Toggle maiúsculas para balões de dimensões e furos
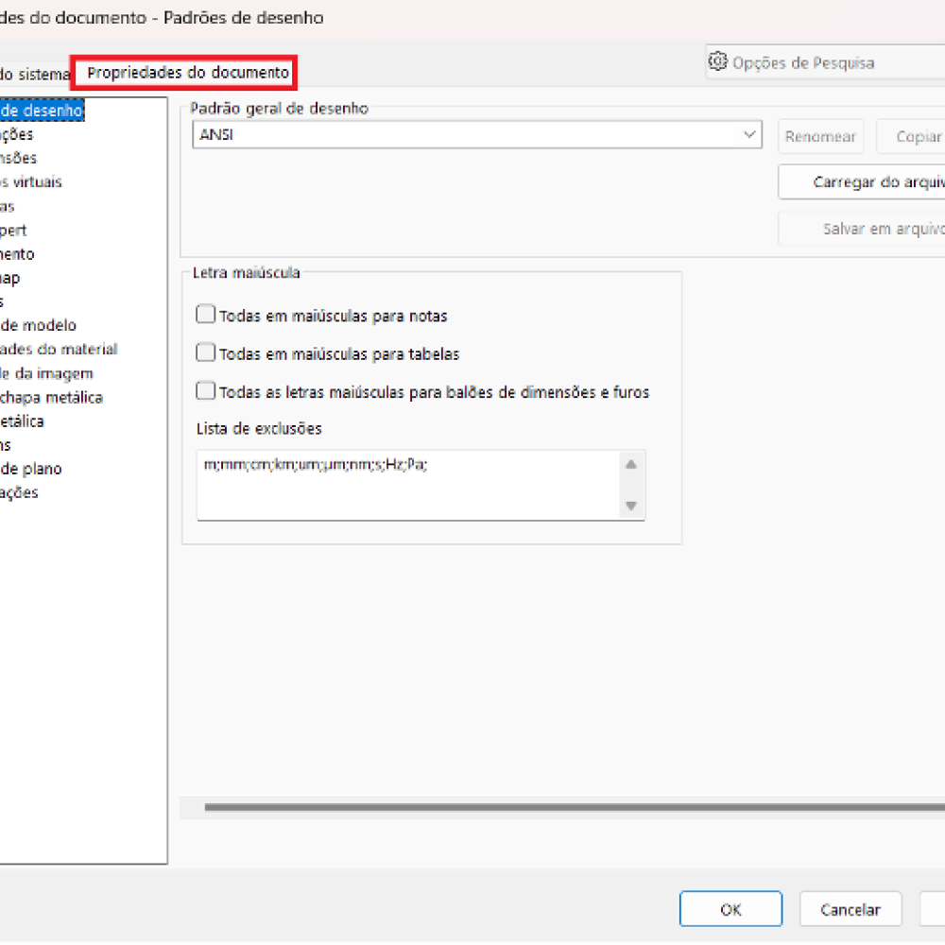The width and height of the screenshot is (945, 945). [x=206, y=391]
